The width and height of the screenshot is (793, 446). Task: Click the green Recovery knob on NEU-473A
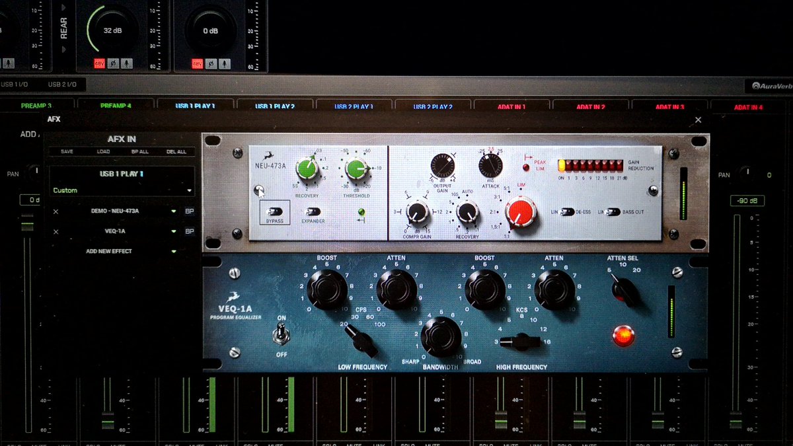click(x=307, y=168)
